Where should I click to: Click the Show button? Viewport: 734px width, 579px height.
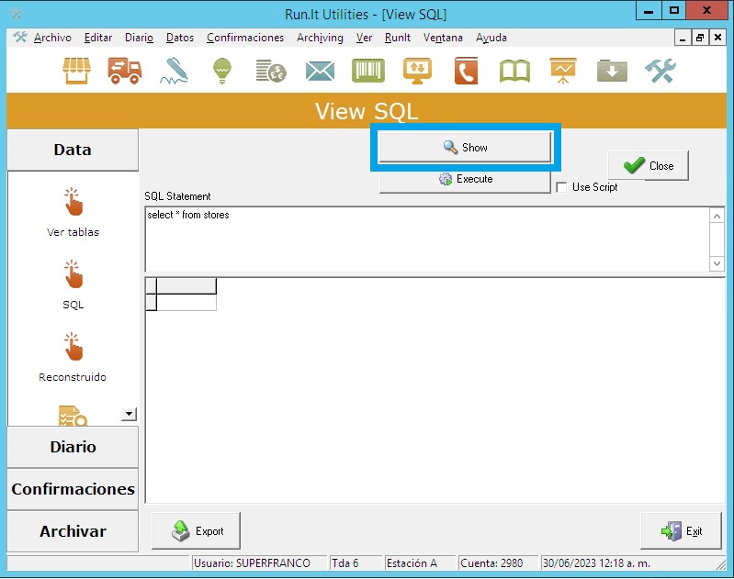pyautogui.click(x=465, y=148)
